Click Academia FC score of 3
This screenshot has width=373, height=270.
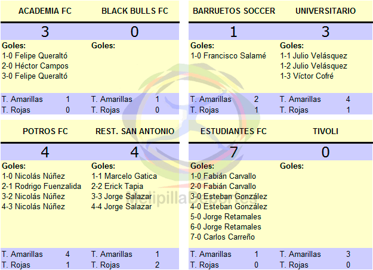(45, 32)
